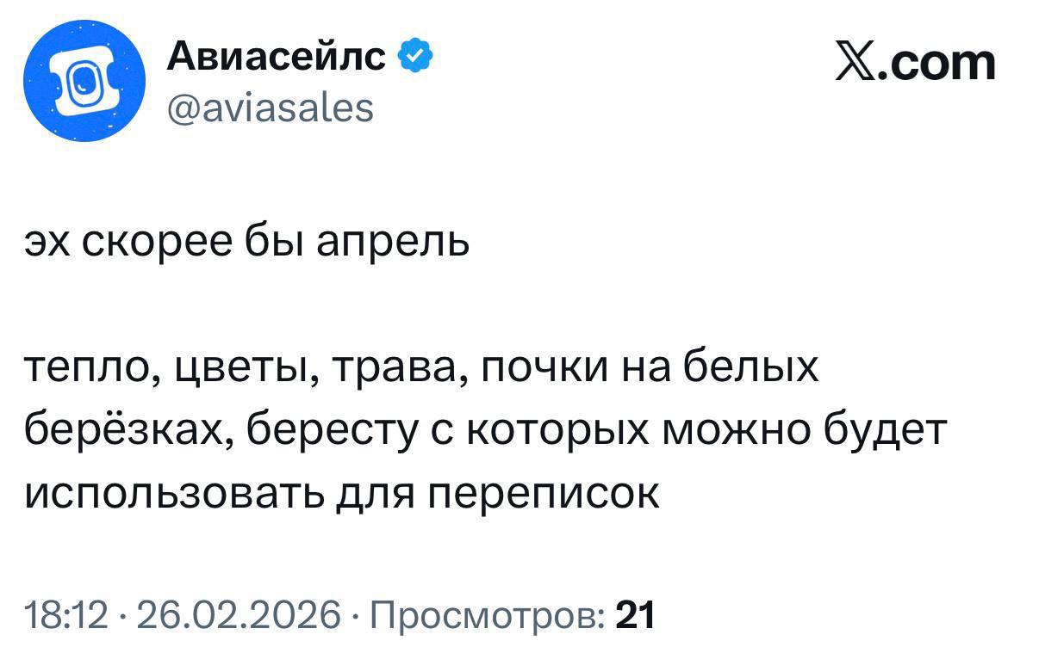Click the view count number 21
The width and height of the screenshot is (1039, 653).
click(638, 615)
